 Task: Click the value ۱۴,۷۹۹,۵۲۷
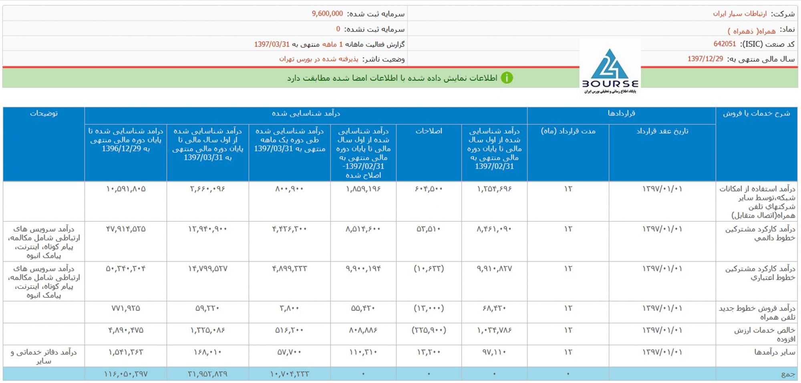point(207,268)
